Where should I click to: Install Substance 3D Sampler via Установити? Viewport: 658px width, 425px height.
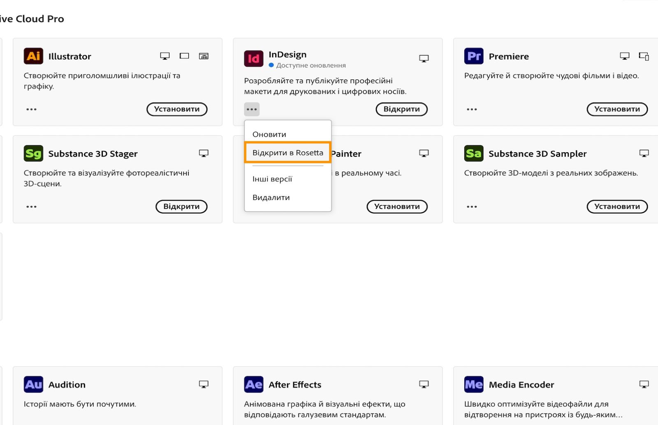tap(617, 207)
